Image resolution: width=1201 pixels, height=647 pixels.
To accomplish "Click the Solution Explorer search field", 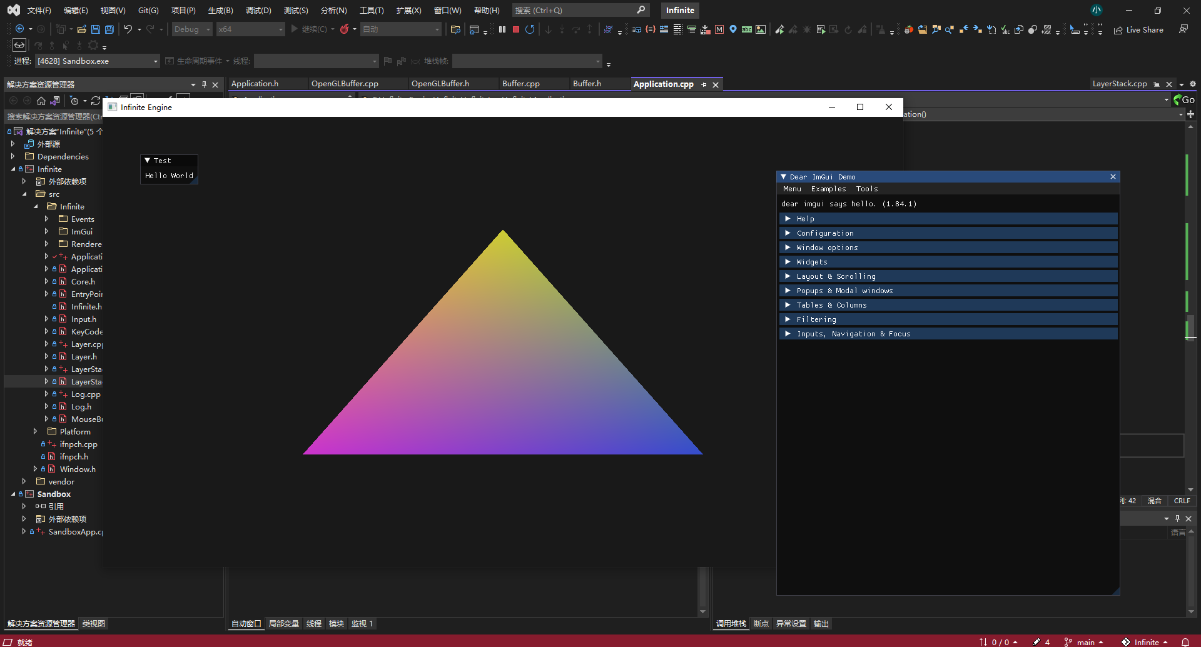I will [x=54, y=116].
